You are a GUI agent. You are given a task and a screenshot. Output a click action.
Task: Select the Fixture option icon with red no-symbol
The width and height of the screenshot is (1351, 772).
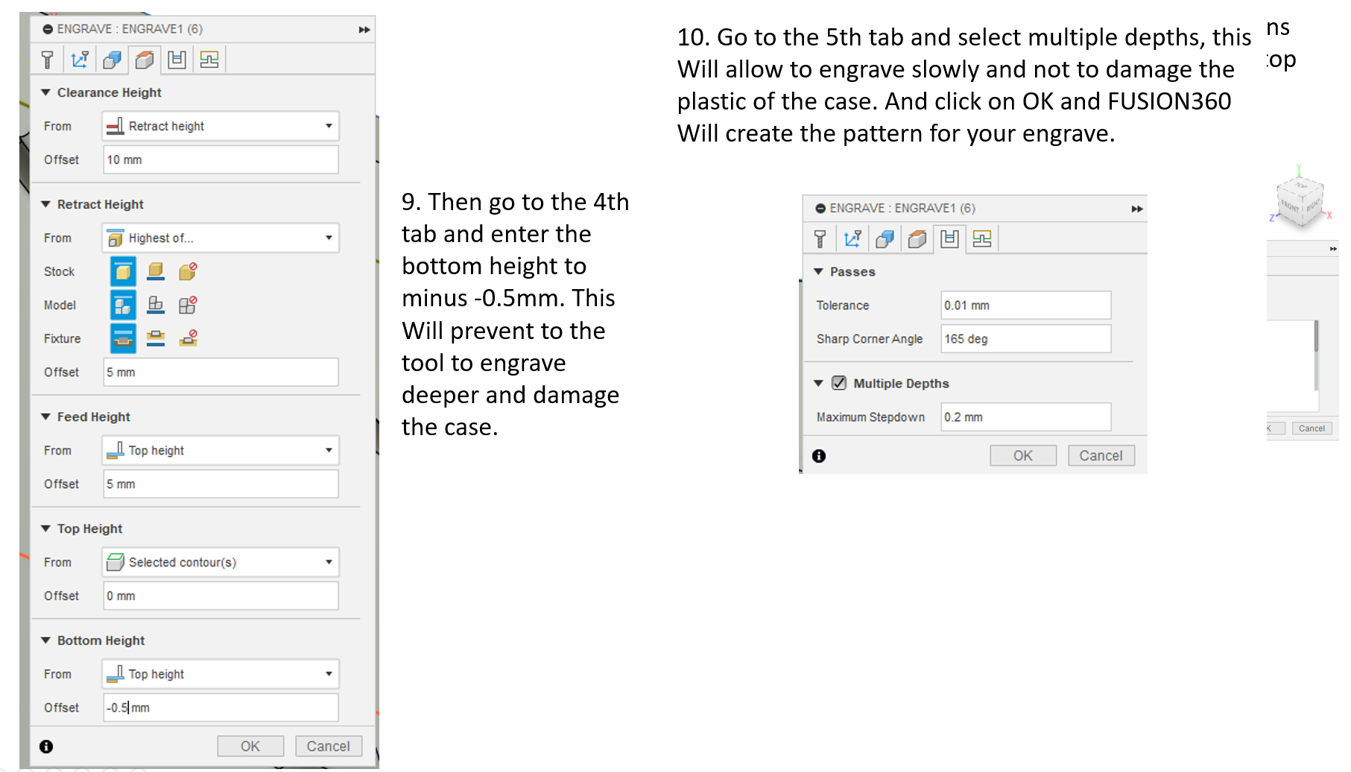tap(188, 338)
